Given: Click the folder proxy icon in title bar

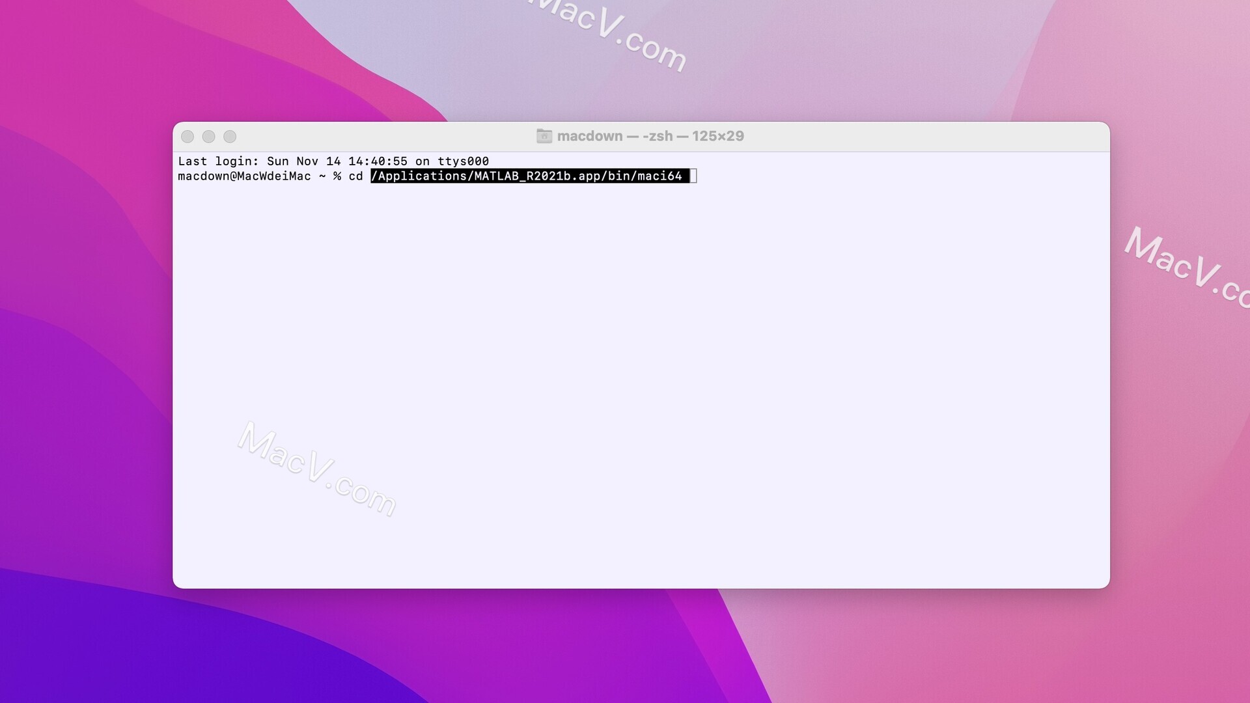Looking at the screenshot, I should [x=544, y=136].
